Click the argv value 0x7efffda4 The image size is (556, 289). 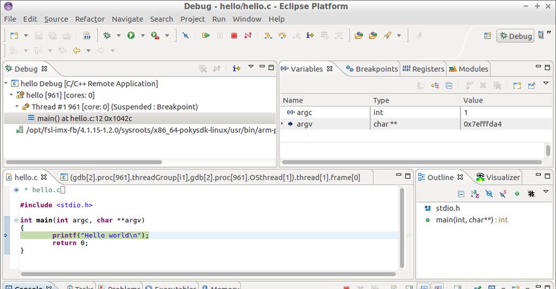click(483, 124)
